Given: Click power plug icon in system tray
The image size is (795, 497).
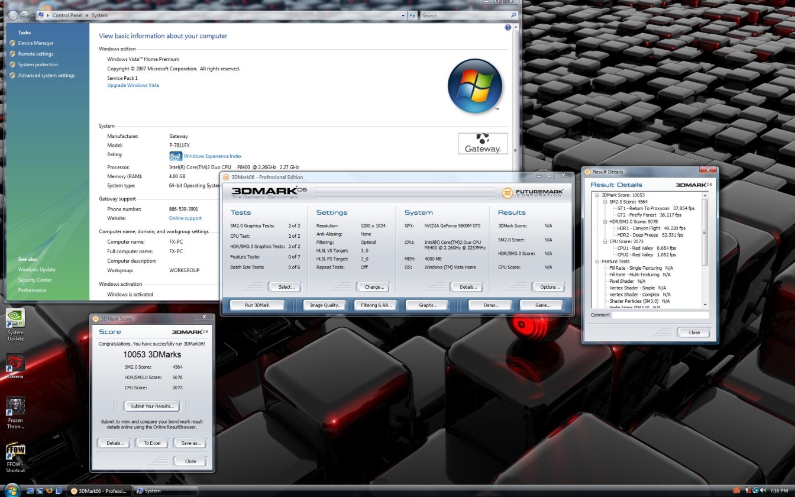Looking at the screenshot, I should (x=748, y=490).
